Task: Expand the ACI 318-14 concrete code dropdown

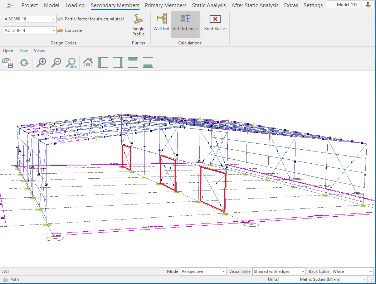Action: click(54, 30)
